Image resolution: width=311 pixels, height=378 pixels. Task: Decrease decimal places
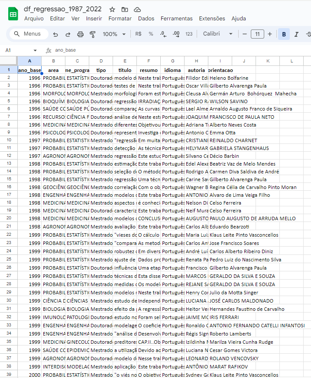pyautogui.click(x=163, y=34)
